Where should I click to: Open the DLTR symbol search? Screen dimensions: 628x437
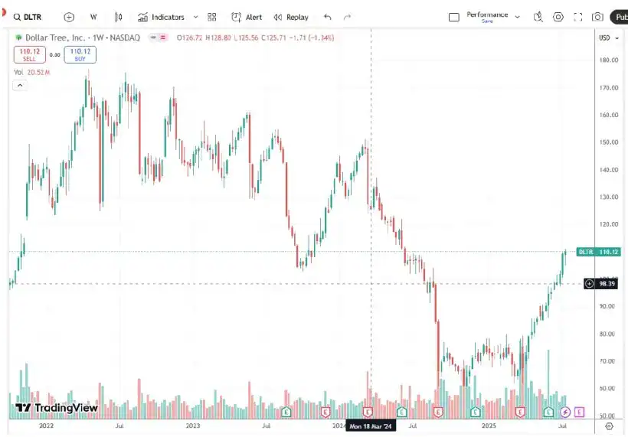tap(29, 17)
